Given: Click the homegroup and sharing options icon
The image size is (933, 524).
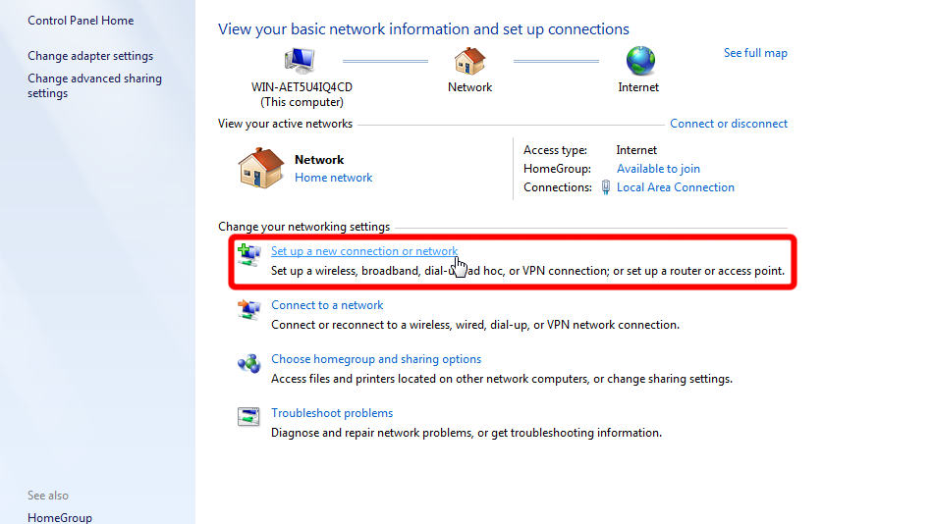Looking at the screenshot, I should coord(248,363).
